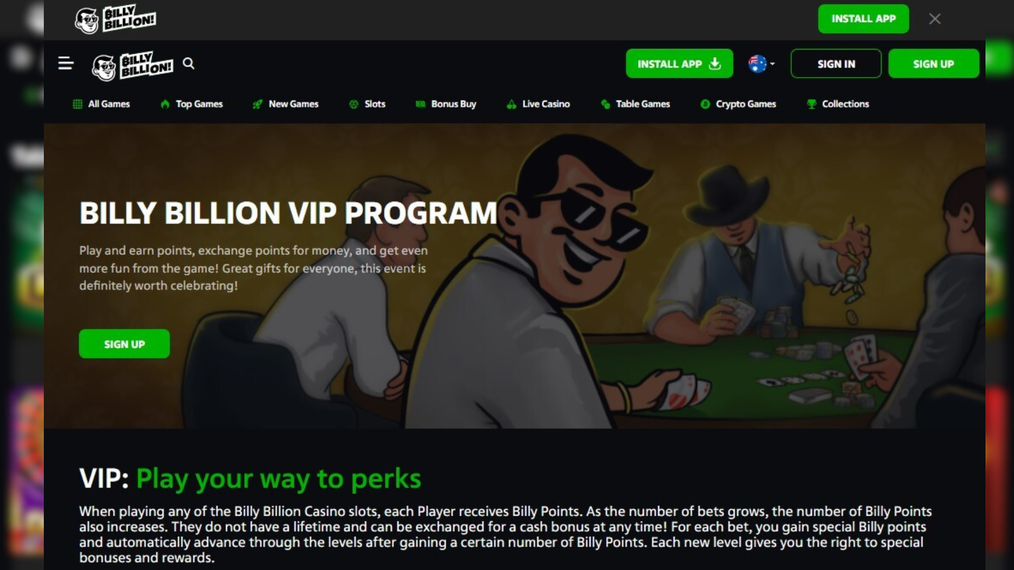Dismiss the install app banner
Screen dimensions: 1014x570
[935, 19]
